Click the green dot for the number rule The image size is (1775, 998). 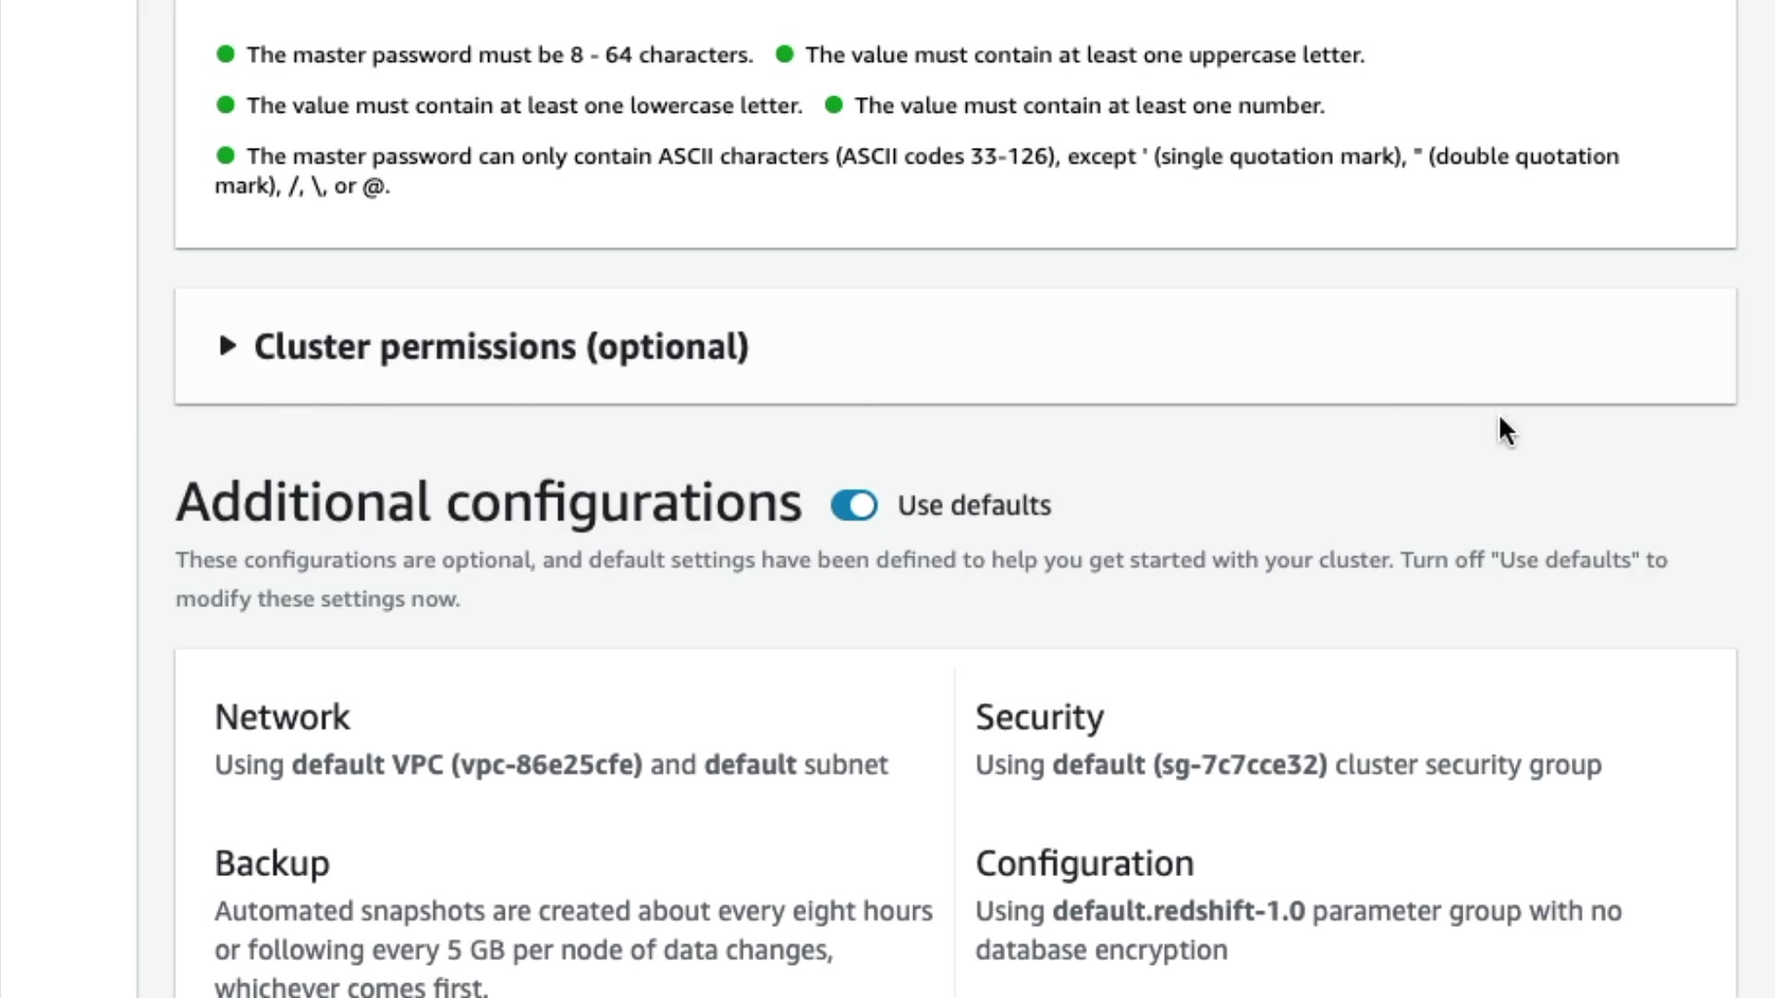(834, 105)
